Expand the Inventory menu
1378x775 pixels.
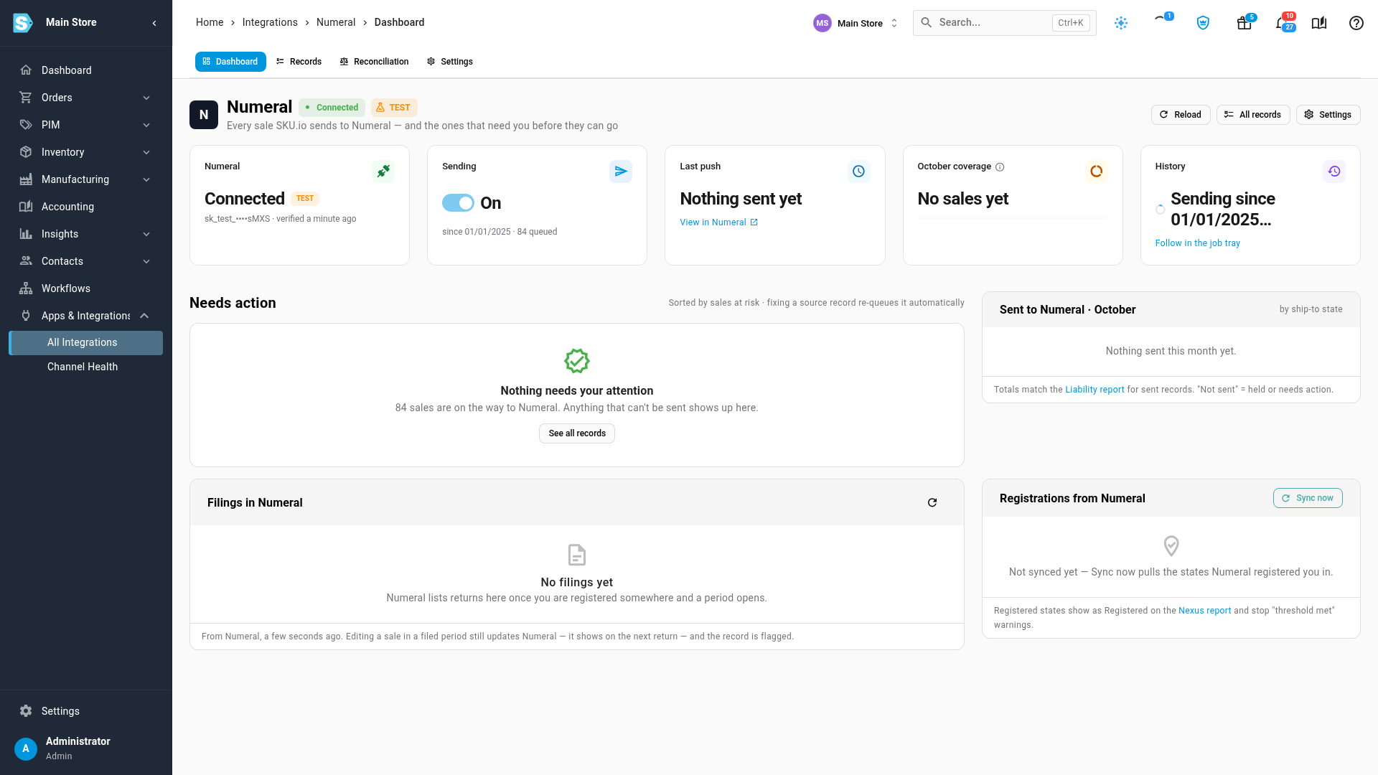pos(86,152)
